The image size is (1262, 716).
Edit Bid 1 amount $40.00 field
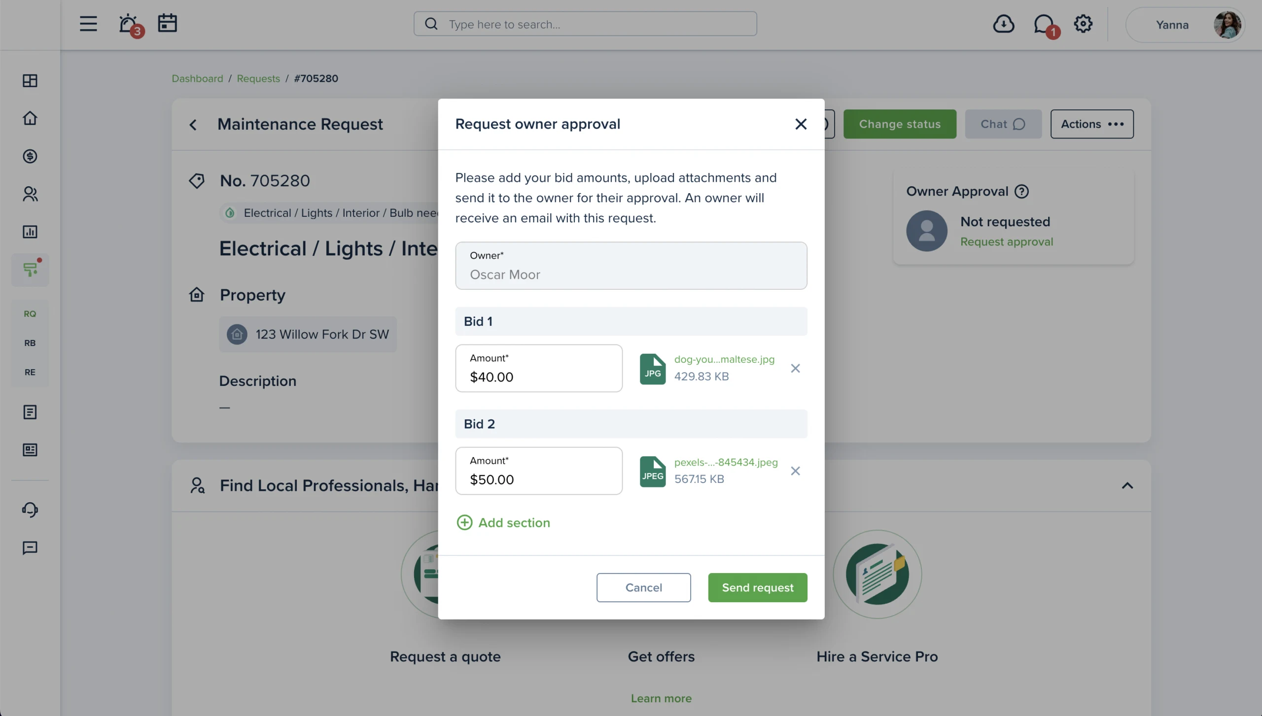click(x=539, y=368)
